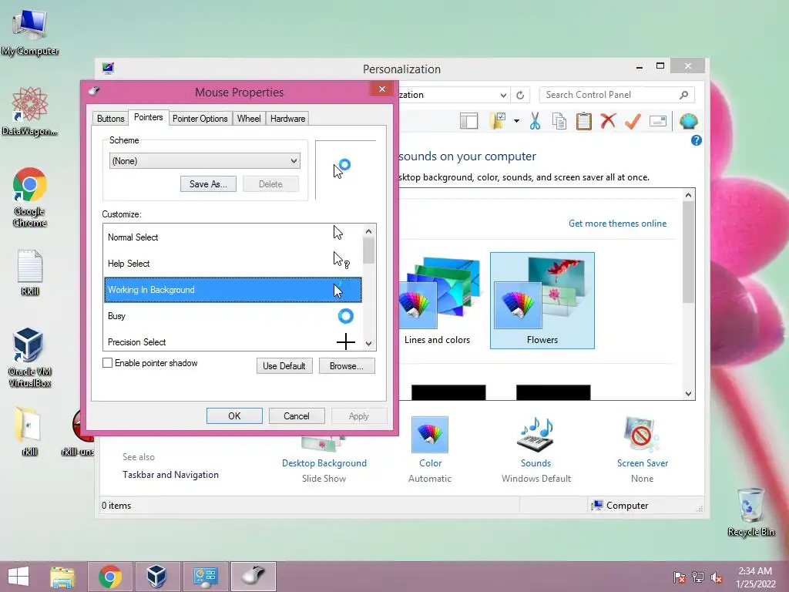The width and height of the screenshot is (789, 592).
Task: Click the folder options icon in toolbar
Action: (x=498, y=121)
